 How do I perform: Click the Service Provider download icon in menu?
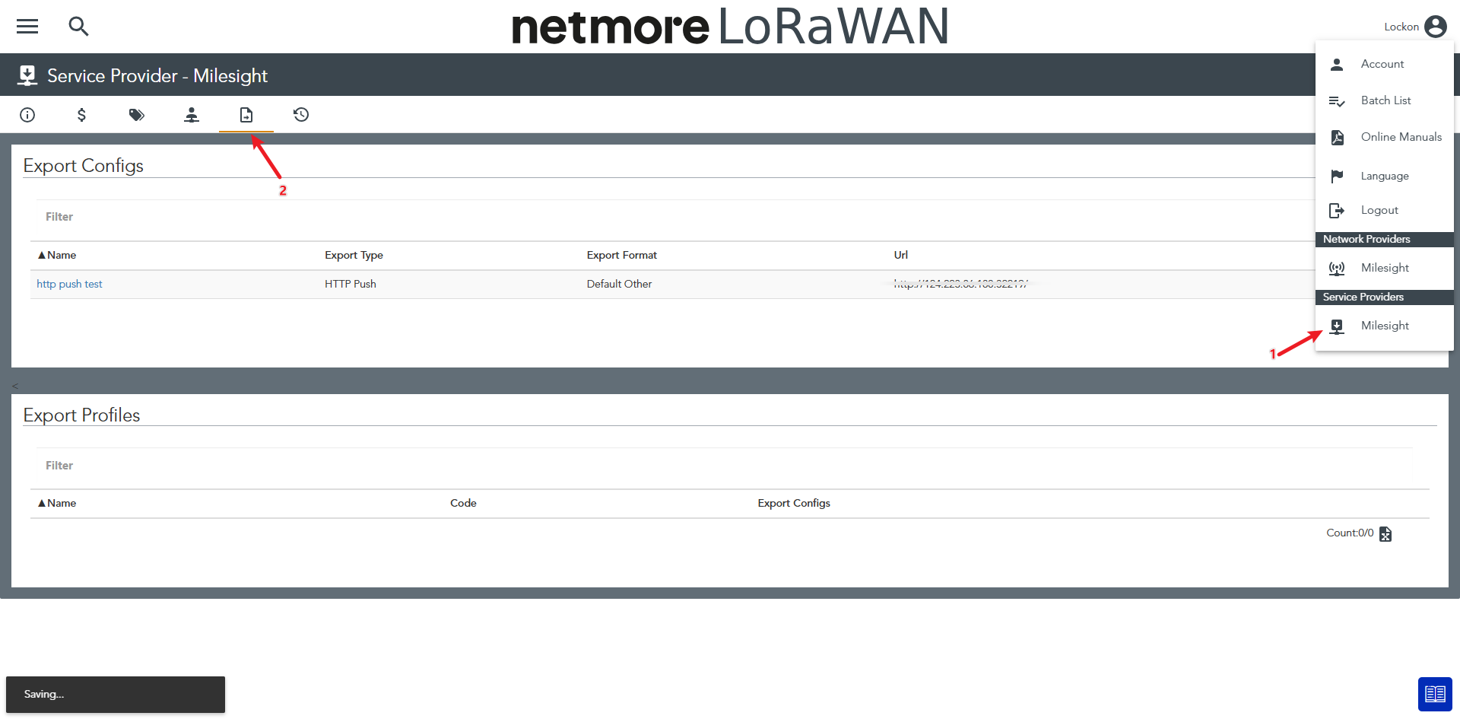coord(1337,326)
